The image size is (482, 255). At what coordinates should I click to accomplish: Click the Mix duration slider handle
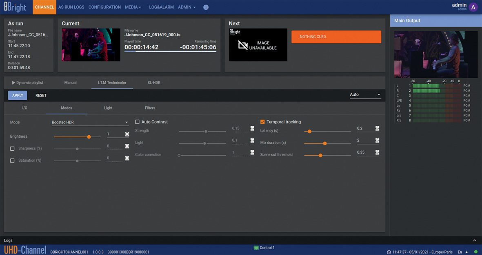click(325, 143)
